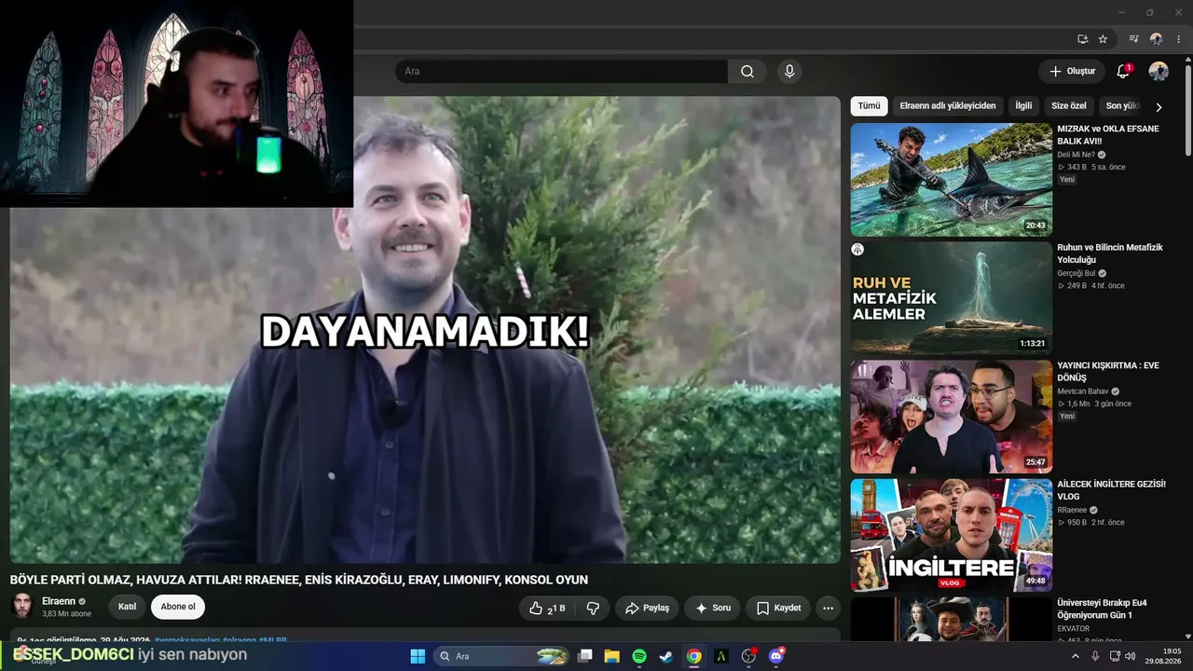Open the 'YAYINCI KIŞKIRTMA' video thumbnail
Image resolution: width=1193 pixels, height=671 pixels.
coord(951,417)
